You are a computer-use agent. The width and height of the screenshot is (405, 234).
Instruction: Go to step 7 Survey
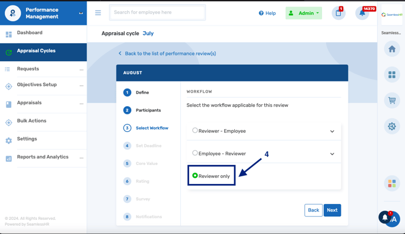click(x=137, y=199)
